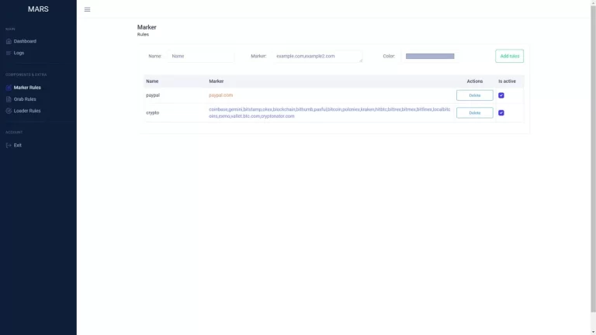This screenshot has height=335, width=596.
Task: Click the Actions column header
Action: pos(475,81)
